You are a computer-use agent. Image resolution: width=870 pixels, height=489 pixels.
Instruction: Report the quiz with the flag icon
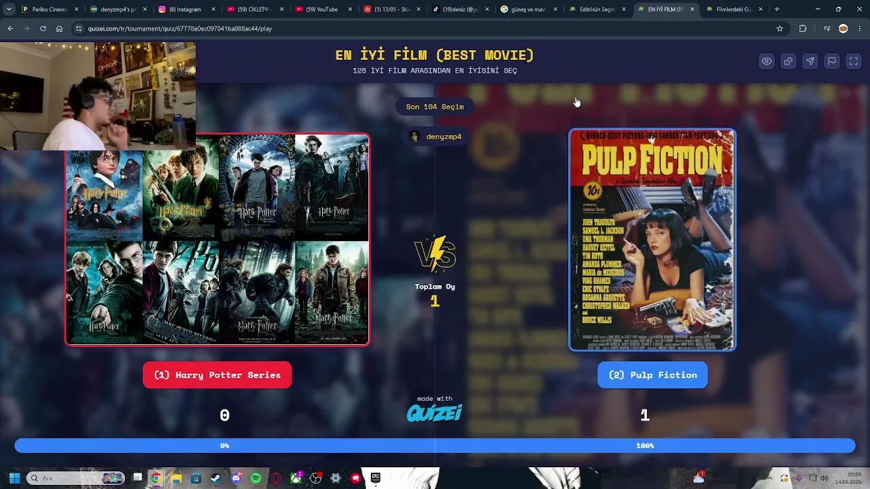832,61
